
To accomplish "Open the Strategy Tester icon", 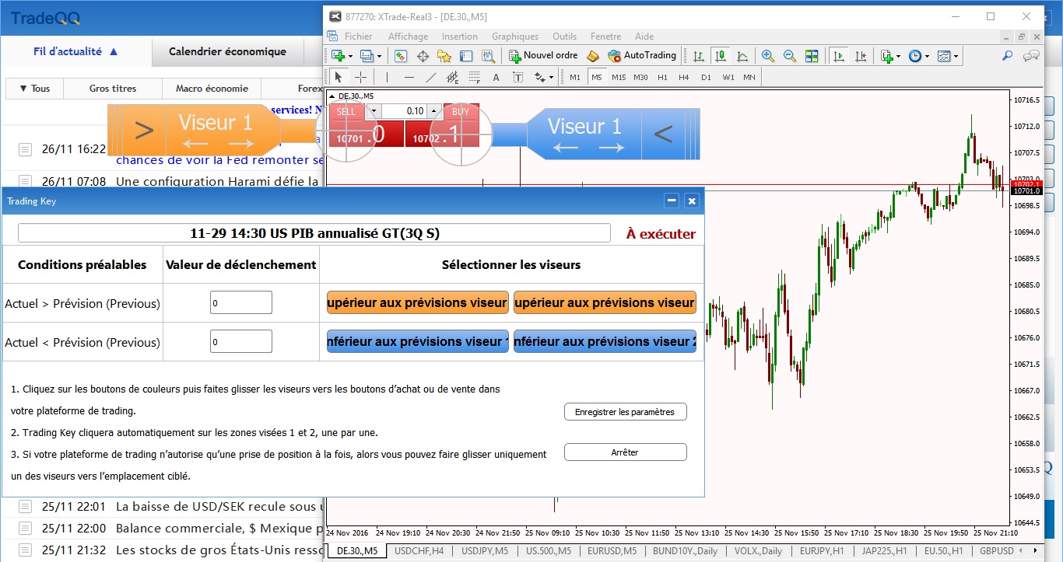I will tap(488, 56).
